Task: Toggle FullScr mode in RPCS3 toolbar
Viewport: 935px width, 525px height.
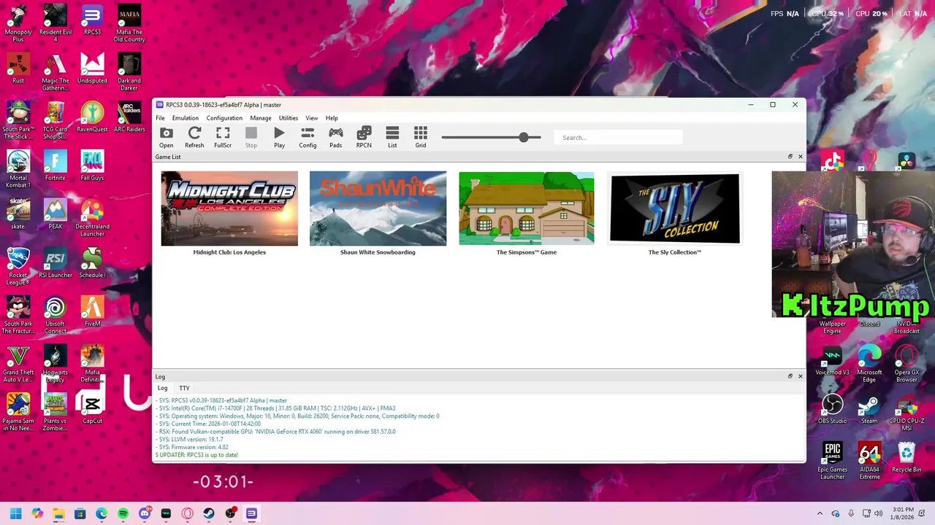Action: [x=223, y=136]
